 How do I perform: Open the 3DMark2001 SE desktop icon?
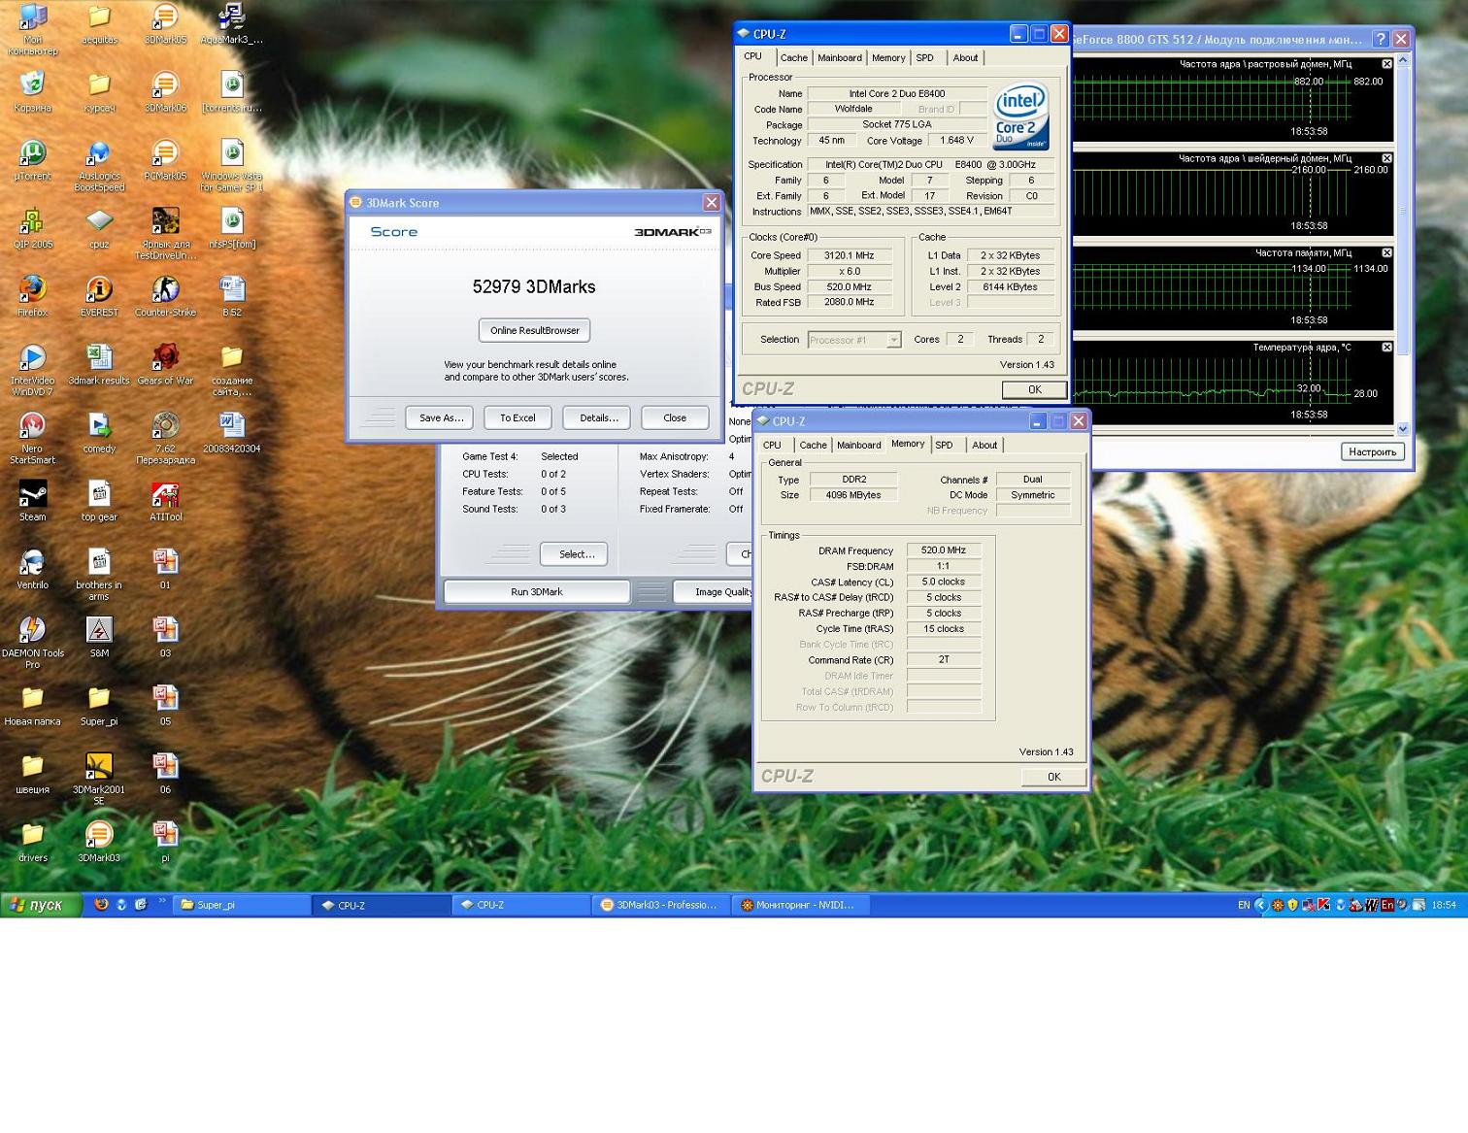coord(99,779)
